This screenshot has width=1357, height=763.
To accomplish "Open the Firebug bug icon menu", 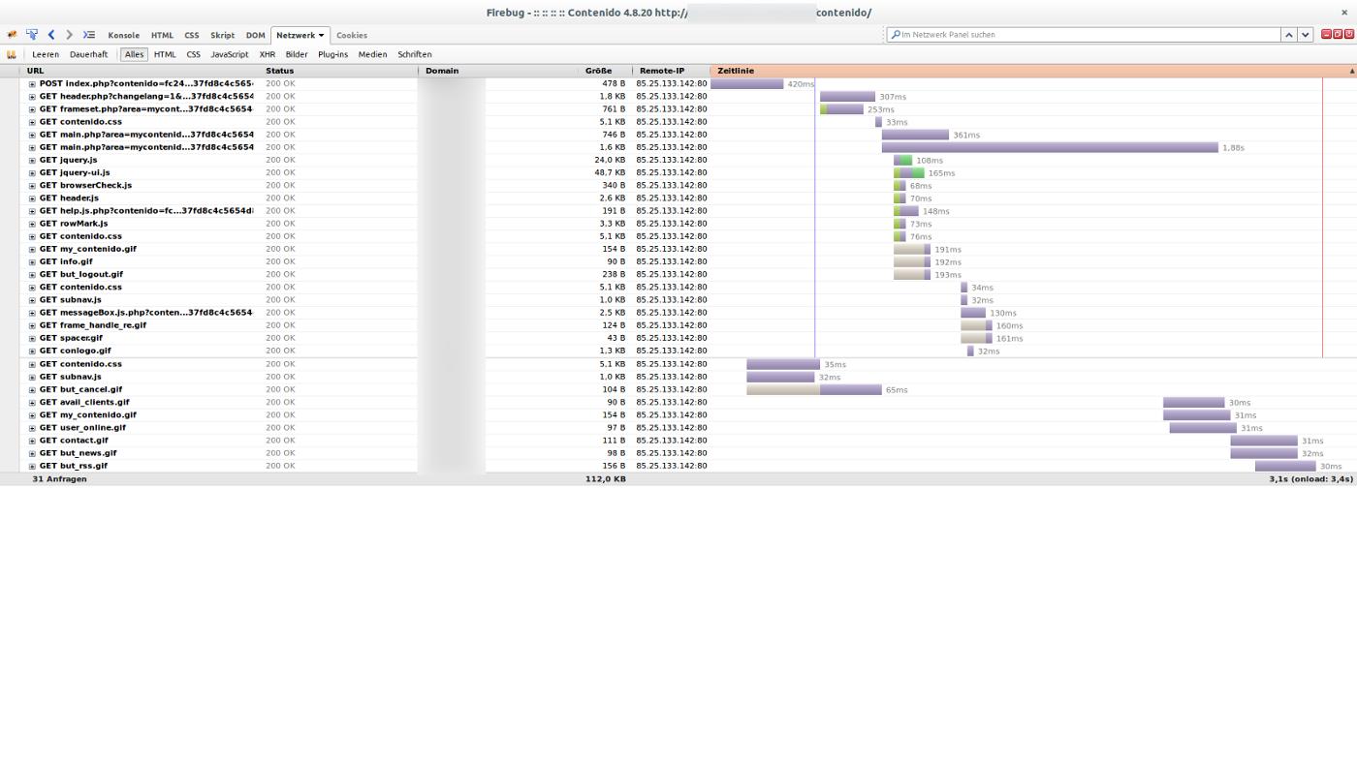I will pyautogui.click(x=12, y=35).
